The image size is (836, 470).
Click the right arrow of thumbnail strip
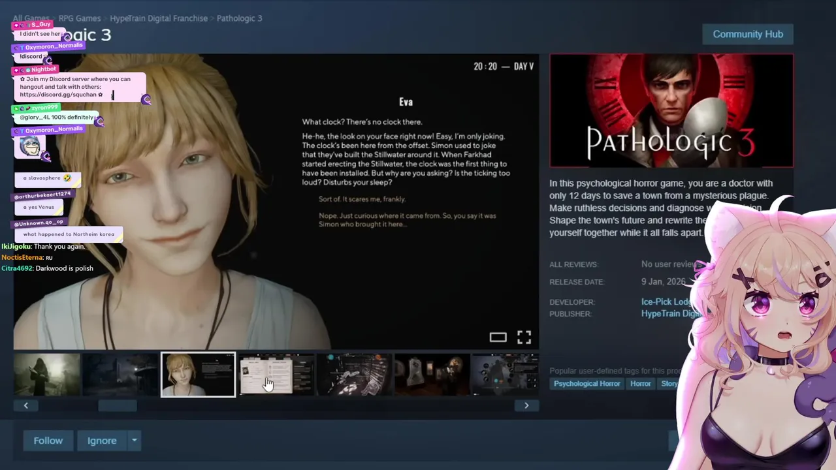coord(526,405)
